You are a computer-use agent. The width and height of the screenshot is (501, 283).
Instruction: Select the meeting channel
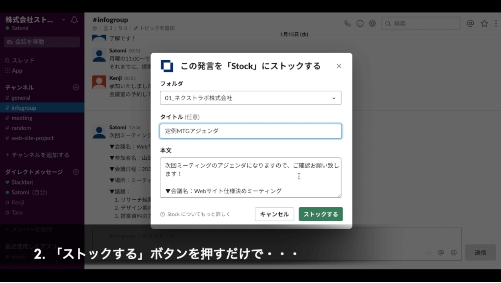22,118
